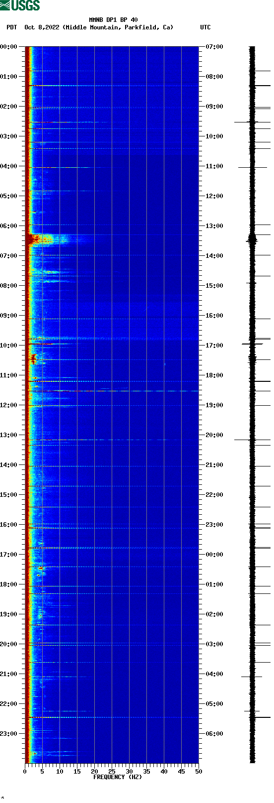Click the UTC time label '10:00'
The width and height of the screenshot is (274, 803).
214,136
